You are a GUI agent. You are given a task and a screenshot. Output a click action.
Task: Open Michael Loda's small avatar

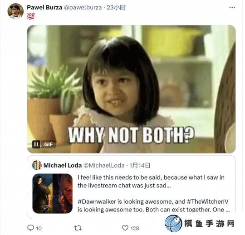tap(37, 165)
